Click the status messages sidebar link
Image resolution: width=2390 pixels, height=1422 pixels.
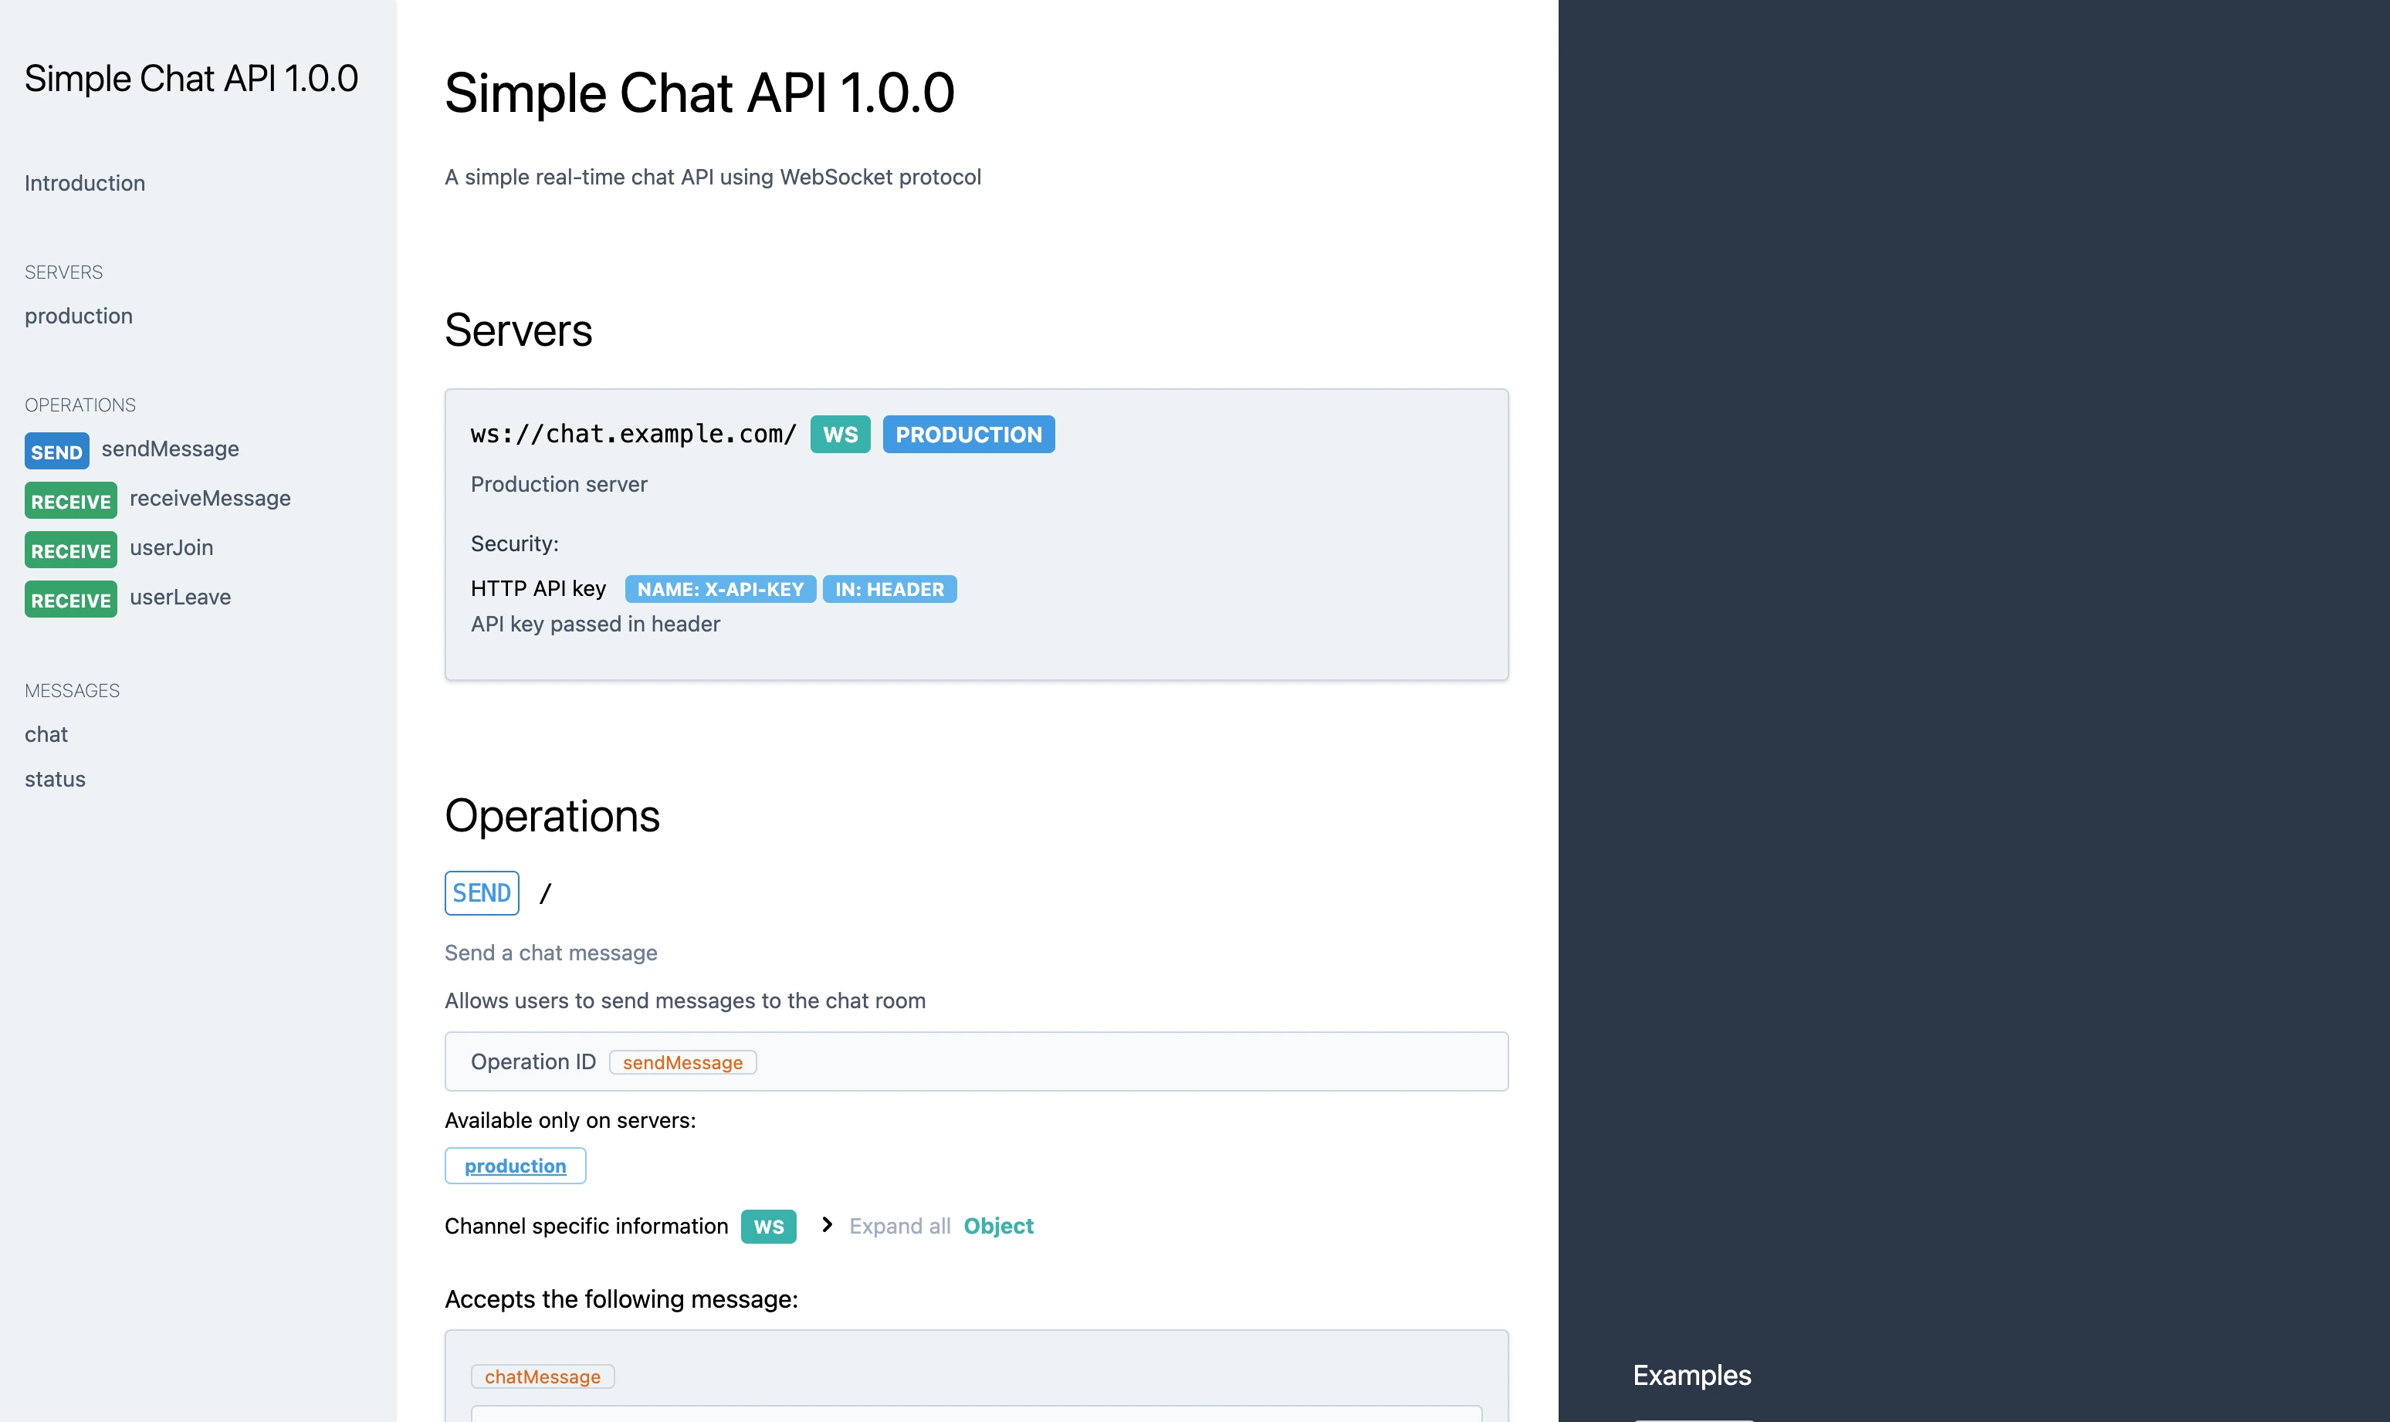tap(52, 779)
